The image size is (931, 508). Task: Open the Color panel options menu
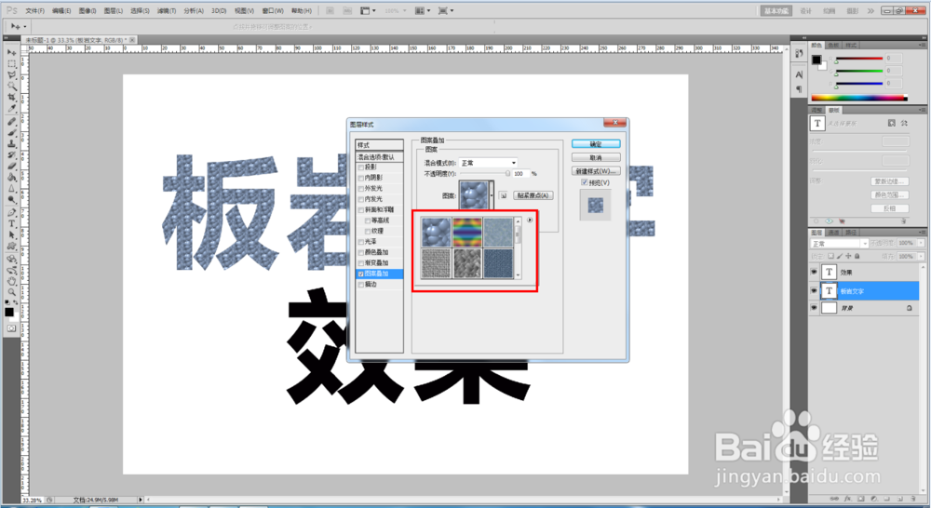pos(922,45)
